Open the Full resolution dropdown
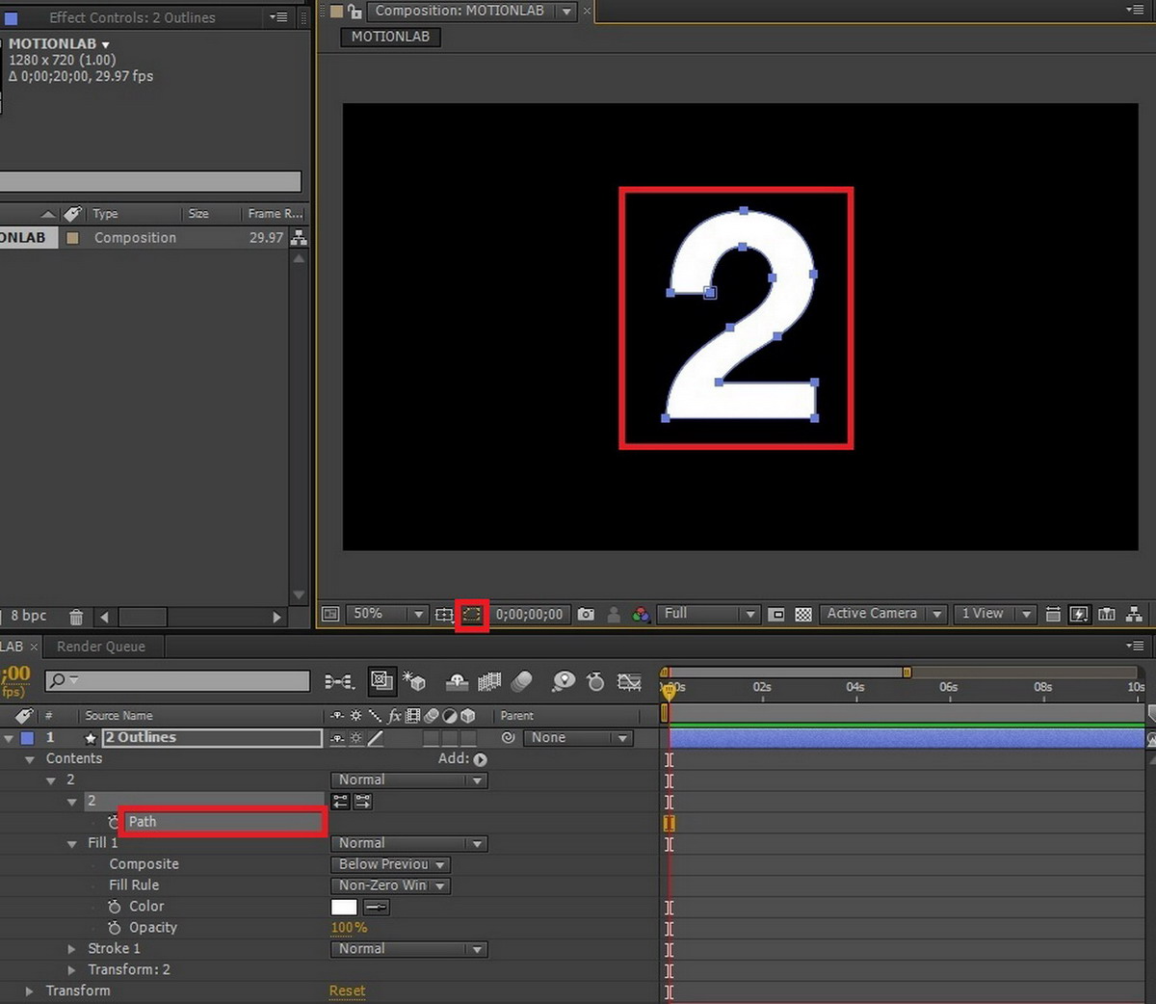The width and height of the screenshot is (1156, 1004). pyautogui.click(x=709, y=614)
